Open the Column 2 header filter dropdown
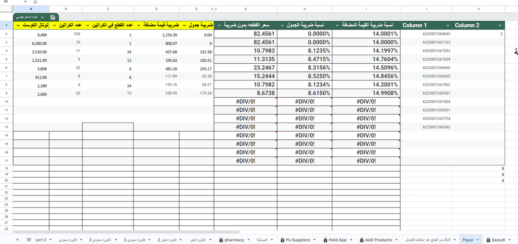 pos(500,25)
